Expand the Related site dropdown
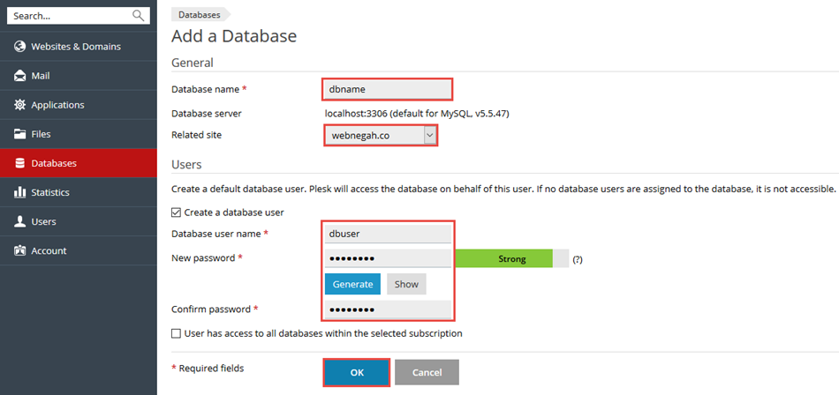Image resolution: width=839 pixels, height=395 pixels. (x=430, y=135)
